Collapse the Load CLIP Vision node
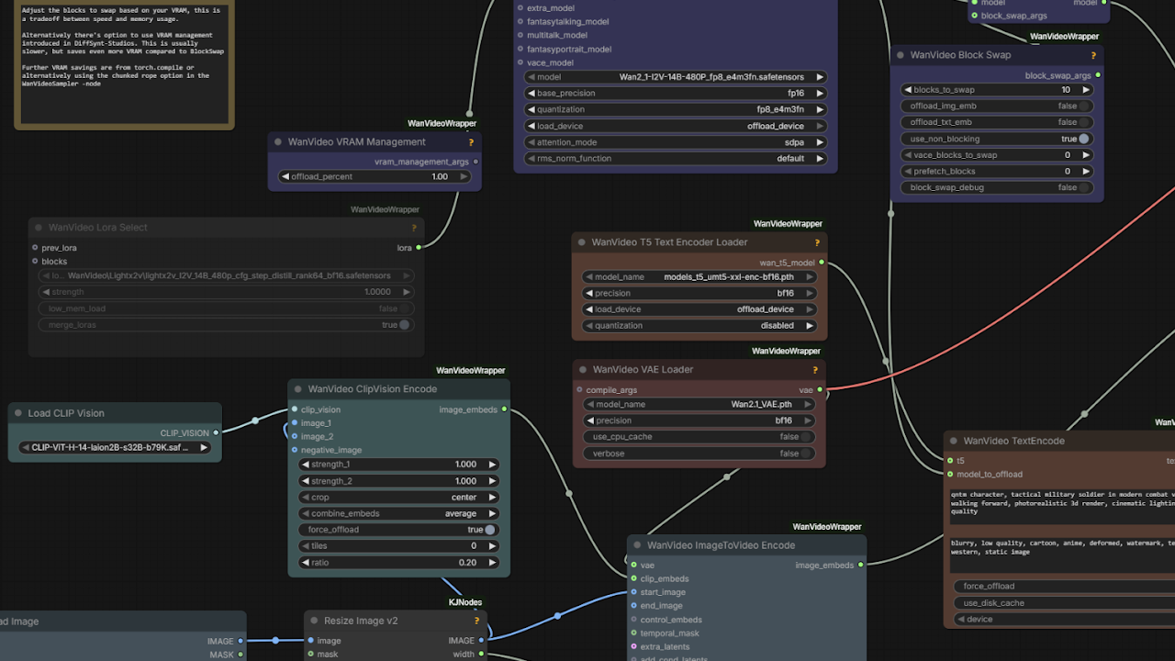1175x661 pixels. [x=18, y=413]
